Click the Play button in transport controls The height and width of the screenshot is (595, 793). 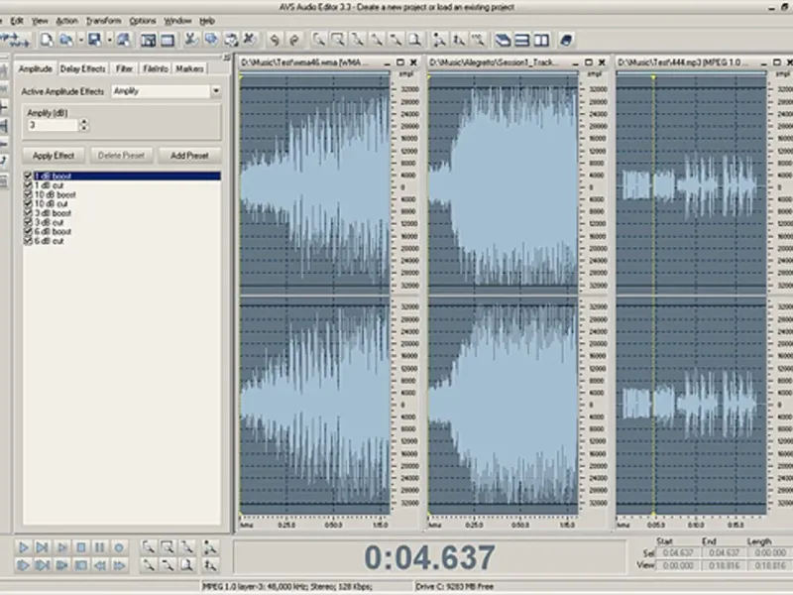click(24, 546)
